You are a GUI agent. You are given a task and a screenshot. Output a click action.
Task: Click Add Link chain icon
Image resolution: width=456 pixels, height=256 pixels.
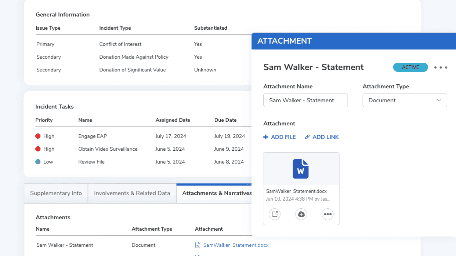pyautogui.click(x=307, y=137)
